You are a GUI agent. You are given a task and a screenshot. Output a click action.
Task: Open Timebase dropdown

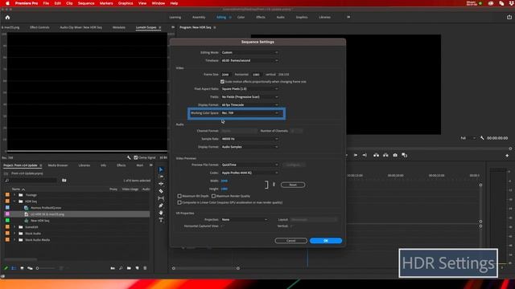pos(250,61)
